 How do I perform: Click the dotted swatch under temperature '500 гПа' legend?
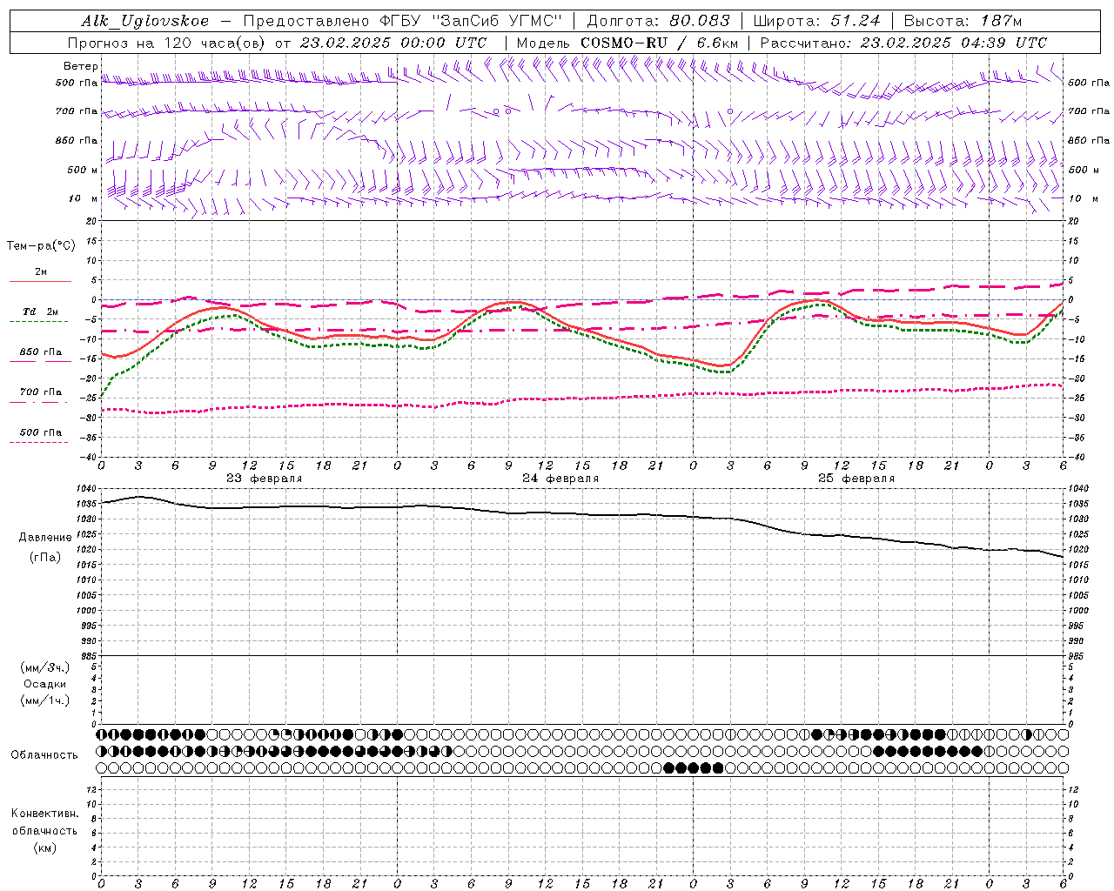click(38, 442)
